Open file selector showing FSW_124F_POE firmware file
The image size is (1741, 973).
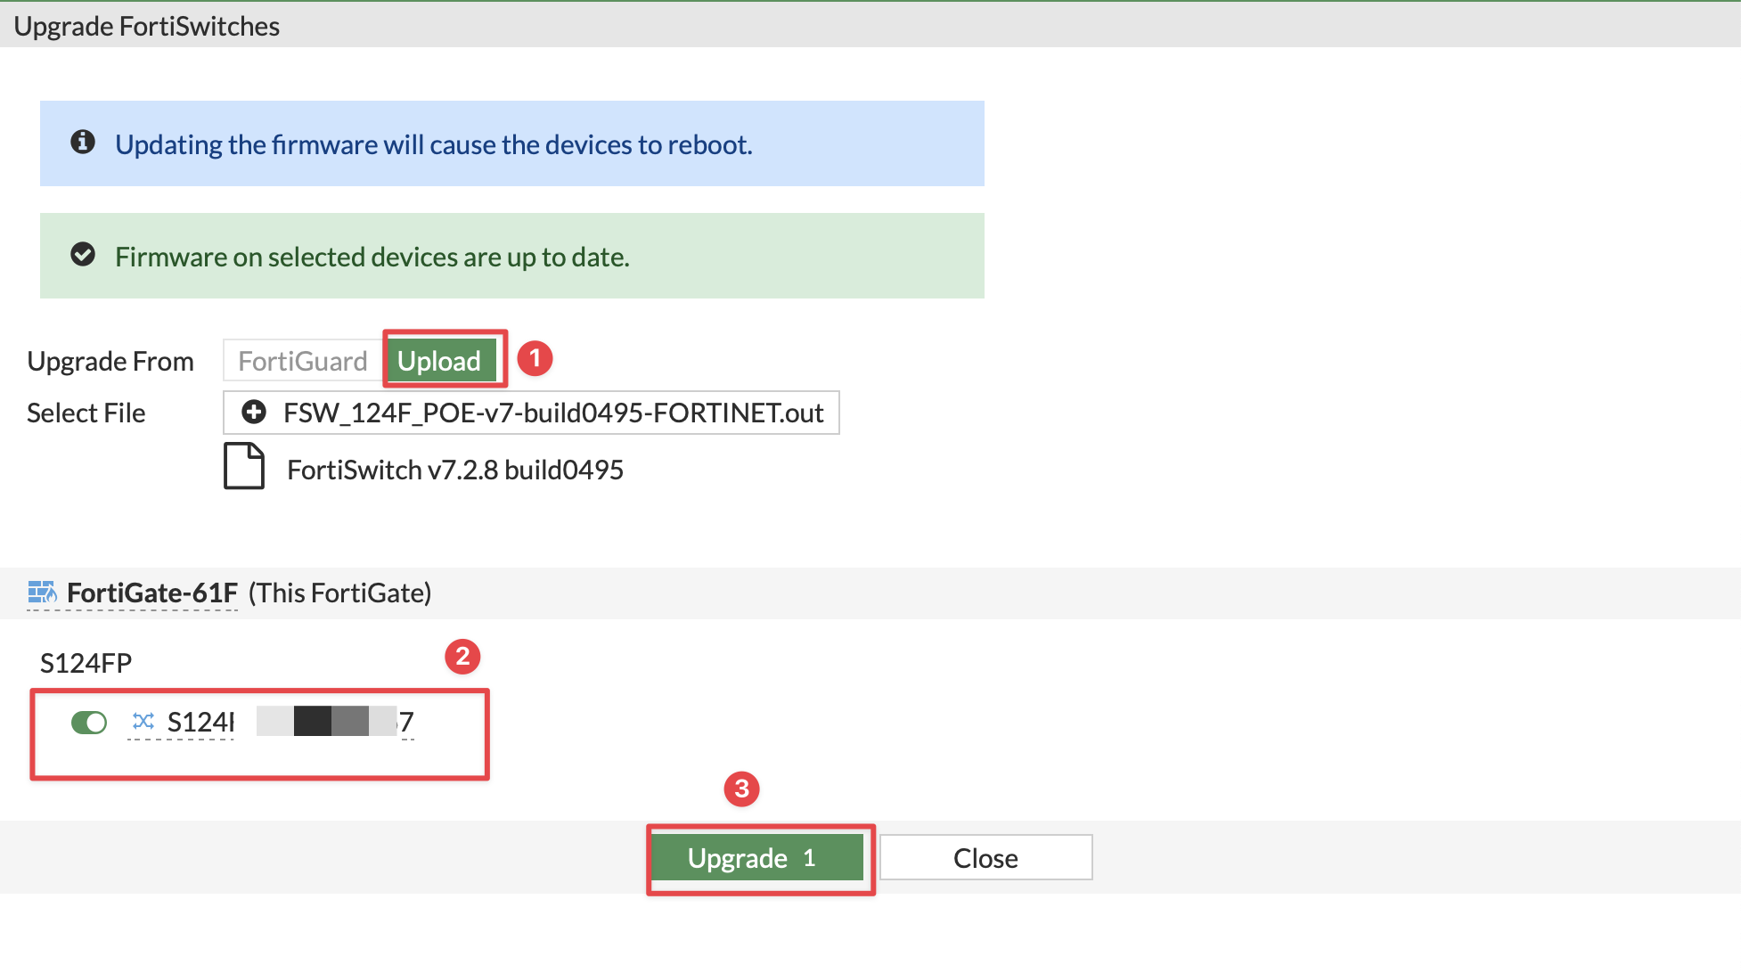click(531, 413)
